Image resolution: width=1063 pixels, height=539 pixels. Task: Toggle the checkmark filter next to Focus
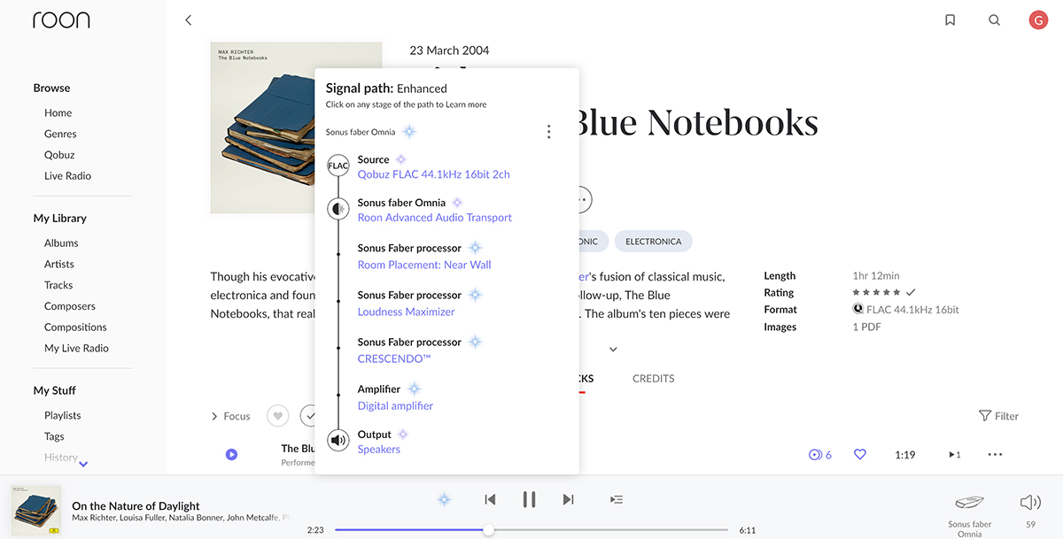(308, 415)
